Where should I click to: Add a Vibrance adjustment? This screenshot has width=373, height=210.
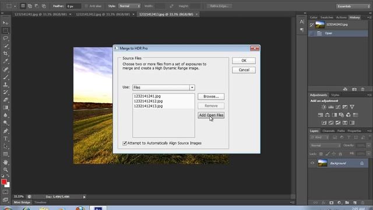(352, 107)
